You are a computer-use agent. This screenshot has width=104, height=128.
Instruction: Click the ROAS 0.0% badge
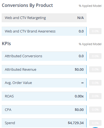pos(95,96)
